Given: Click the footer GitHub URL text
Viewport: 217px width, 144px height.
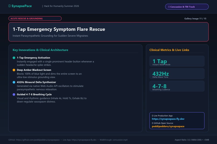Looking at the screenshot, I should [34, 140].
